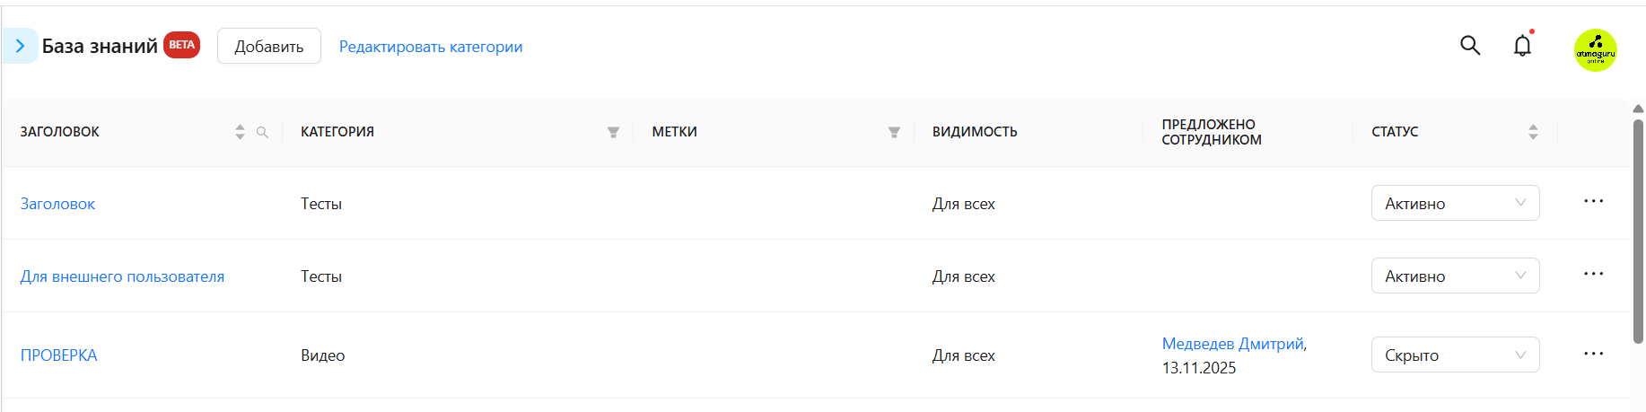
Task: Open the ПРОВЕРКА article link
Action: [x=59, y=355]
